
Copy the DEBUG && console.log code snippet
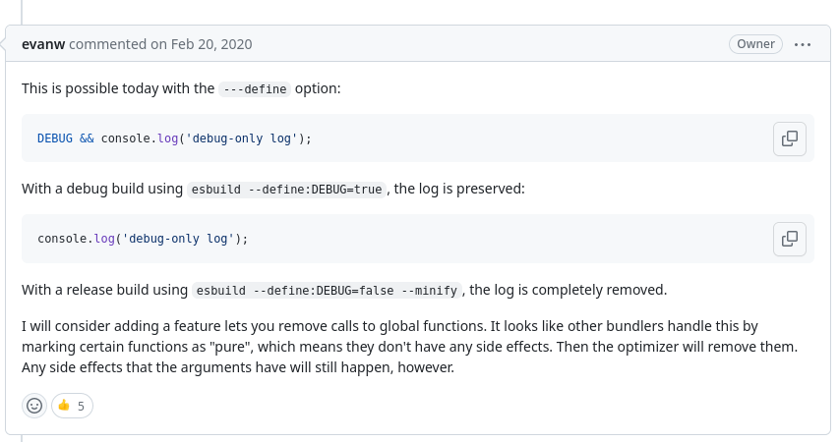[789, 138]
